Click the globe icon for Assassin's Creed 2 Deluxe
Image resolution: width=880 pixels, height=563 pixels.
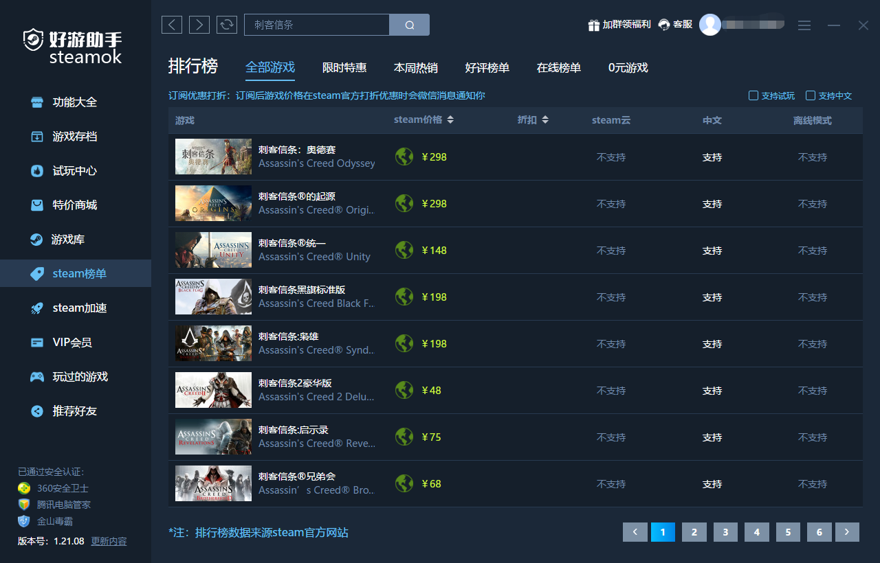404,390
